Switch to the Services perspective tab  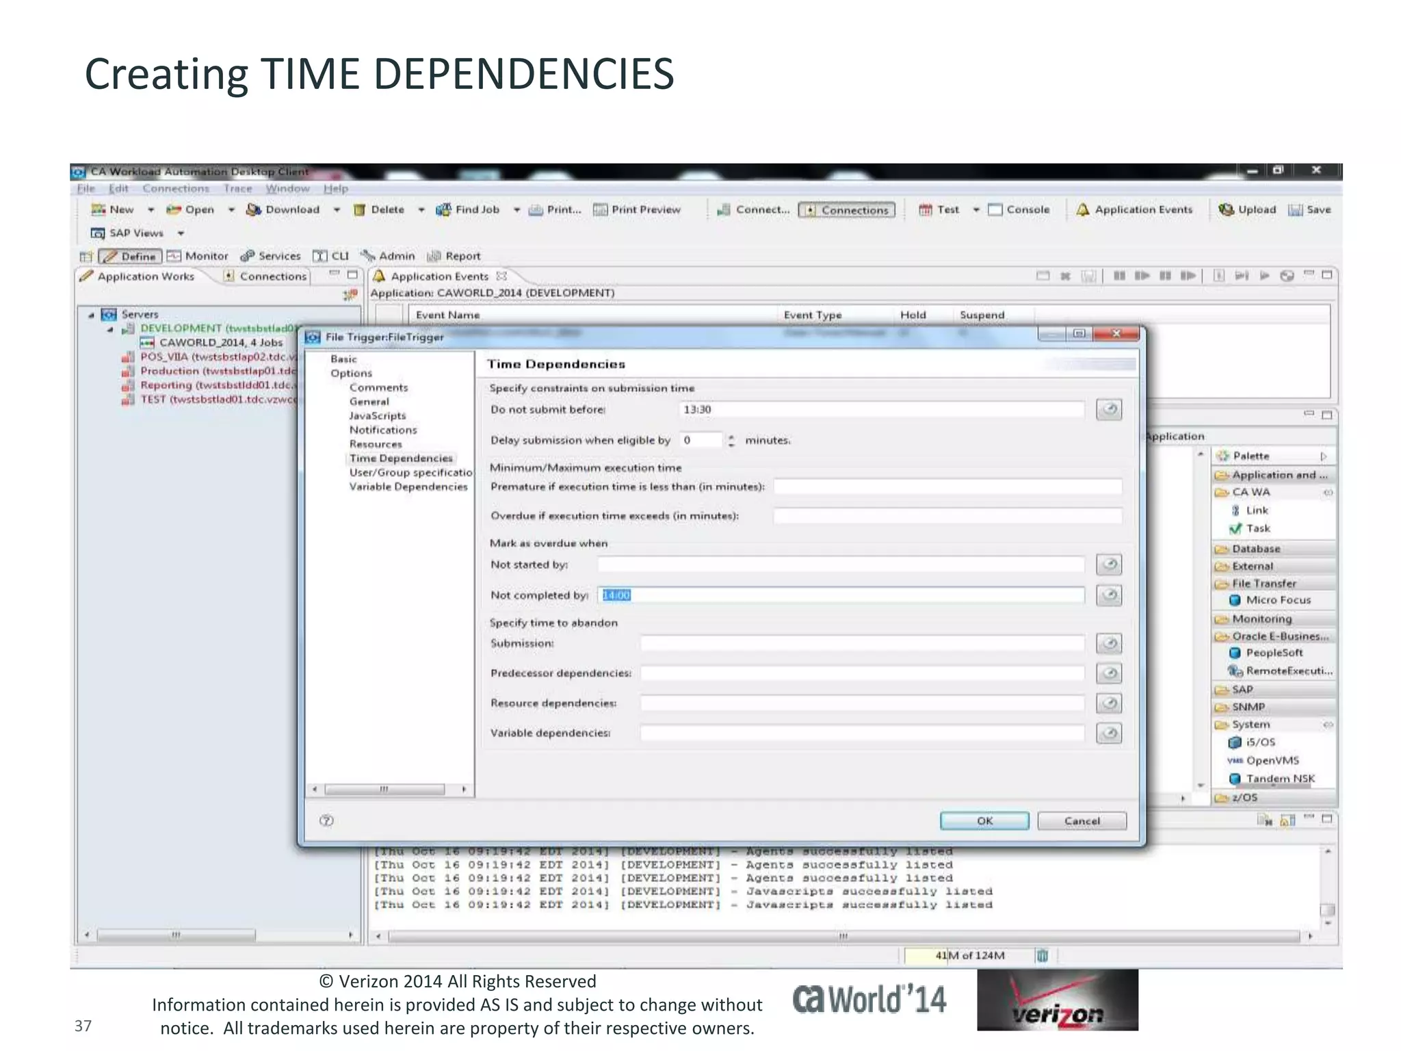(270, 256)
